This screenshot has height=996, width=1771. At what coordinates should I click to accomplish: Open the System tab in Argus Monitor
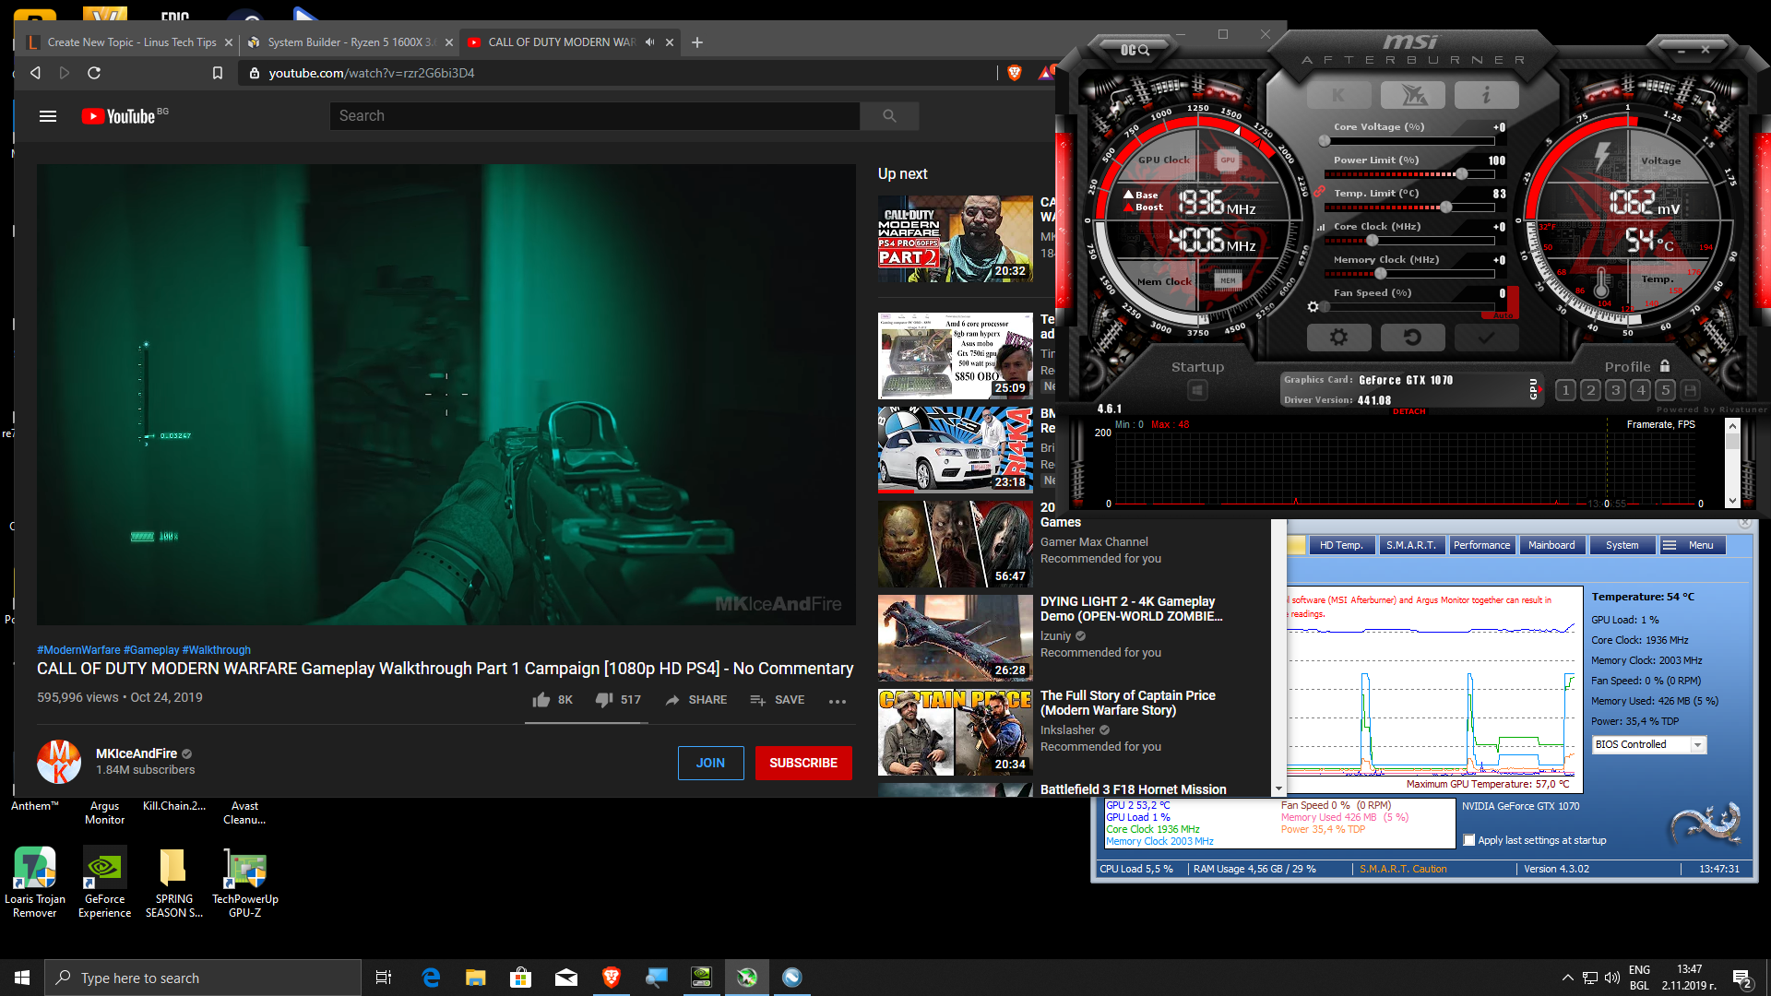click(1622, 545)
